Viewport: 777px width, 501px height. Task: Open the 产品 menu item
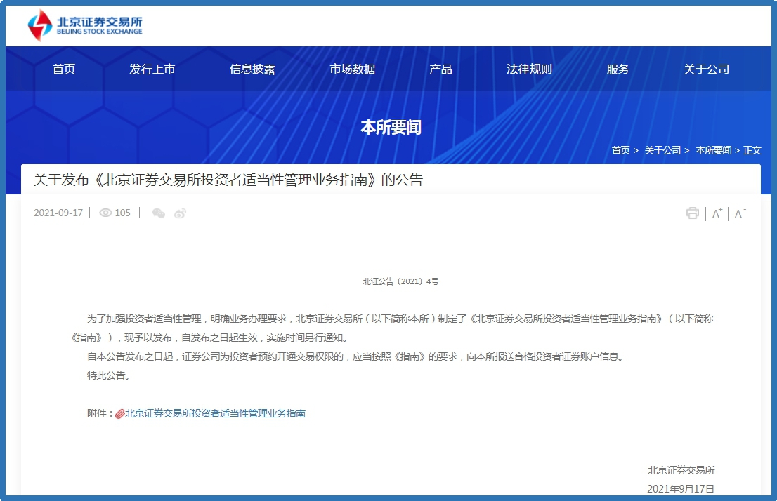(440, 69)
